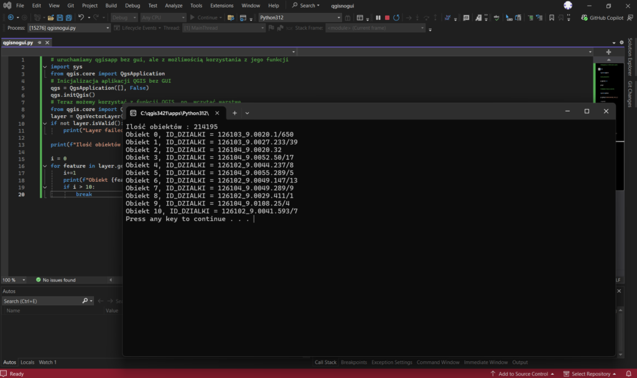
Task: Expand the 100 % zoom dropdown
Action: tap(22, 280)
